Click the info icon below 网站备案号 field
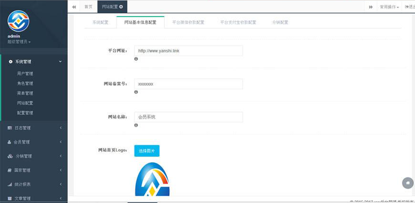415x203 pixels. [x=136, y=92]
